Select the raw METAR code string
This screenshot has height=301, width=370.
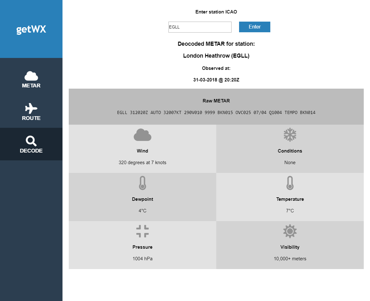[216, 112]
